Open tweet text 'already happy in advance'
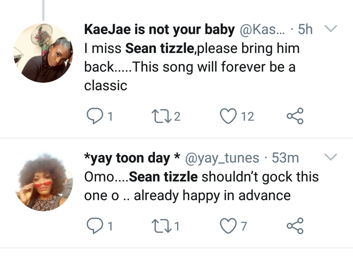Screen dimensions: 353x256 212,195
